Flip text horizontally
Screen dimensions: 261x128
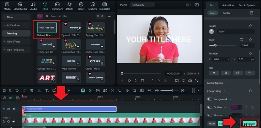[214, 73]
